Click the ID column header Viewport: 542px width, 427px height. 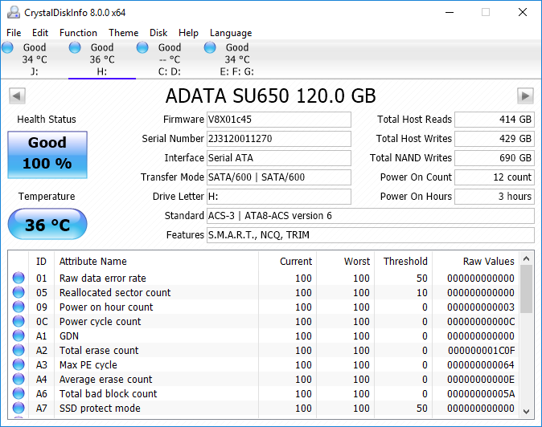click(x=41, y=262)
